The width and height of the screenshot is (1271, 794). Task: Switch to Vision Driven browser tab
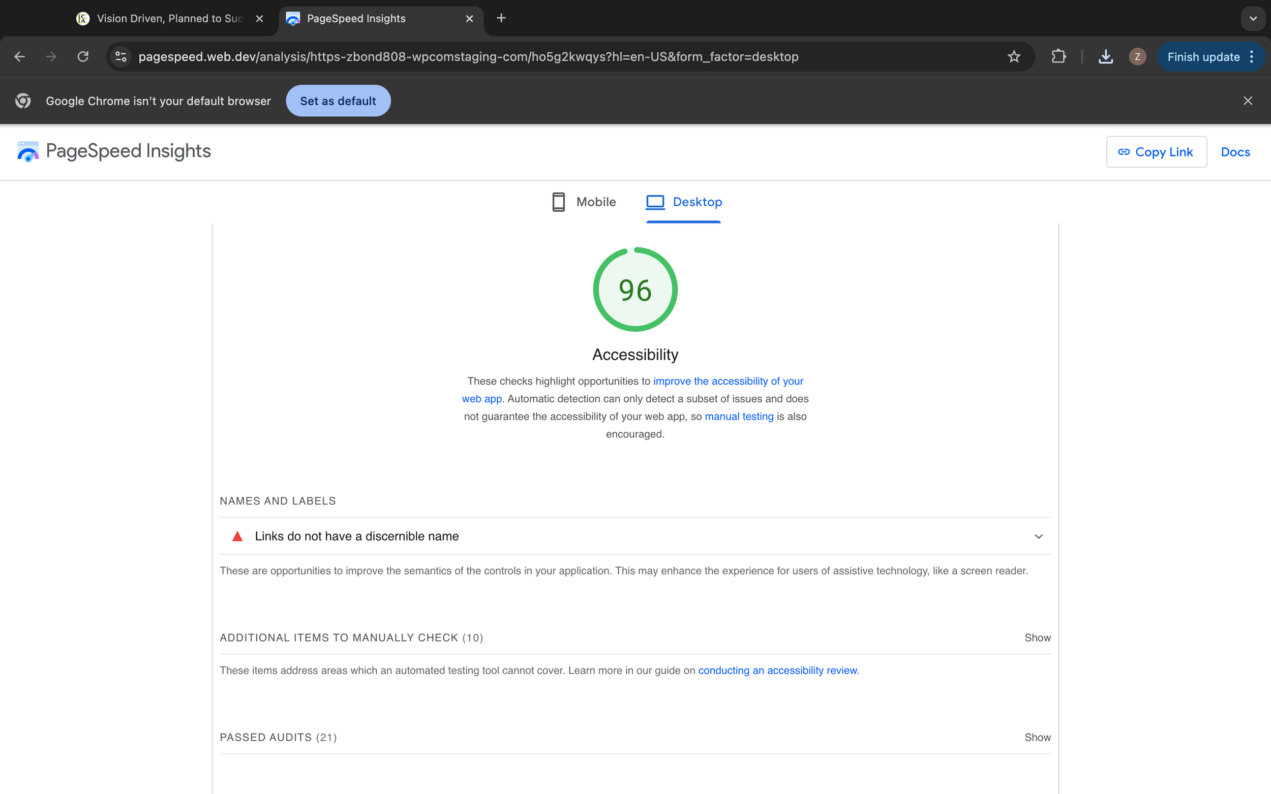[168, 18]
